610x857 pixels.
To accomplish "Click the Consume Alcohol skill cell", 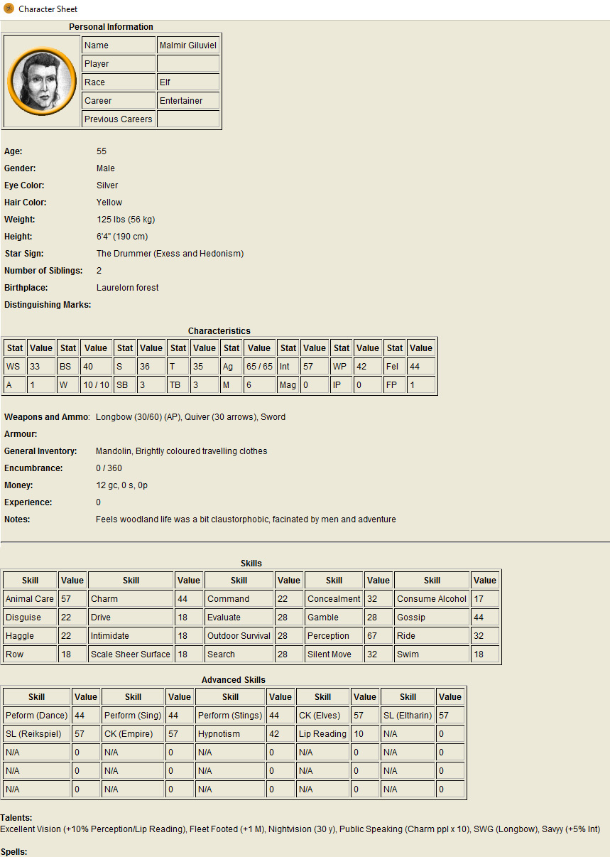I will [432, 599].
